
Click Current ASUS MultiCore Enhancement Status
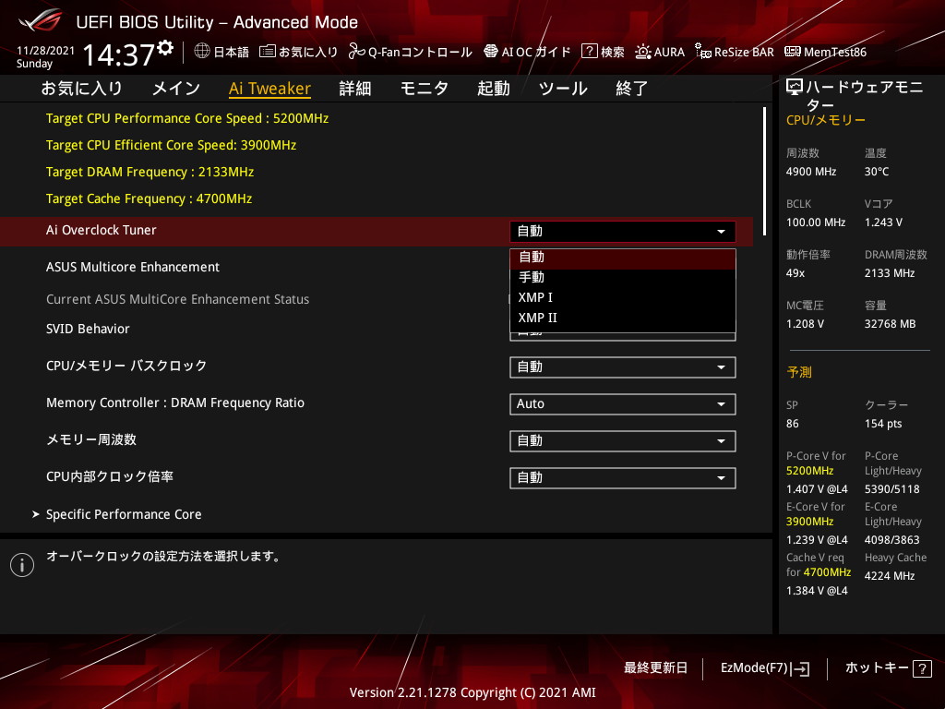(x=178, y=300)
